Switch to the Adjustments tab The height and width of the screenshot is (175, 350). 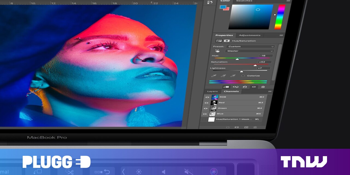249,35
